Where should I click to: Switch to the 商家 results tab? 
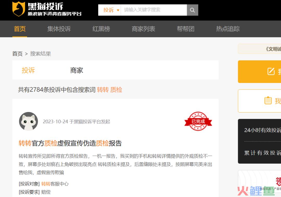[x=77, y=70]
